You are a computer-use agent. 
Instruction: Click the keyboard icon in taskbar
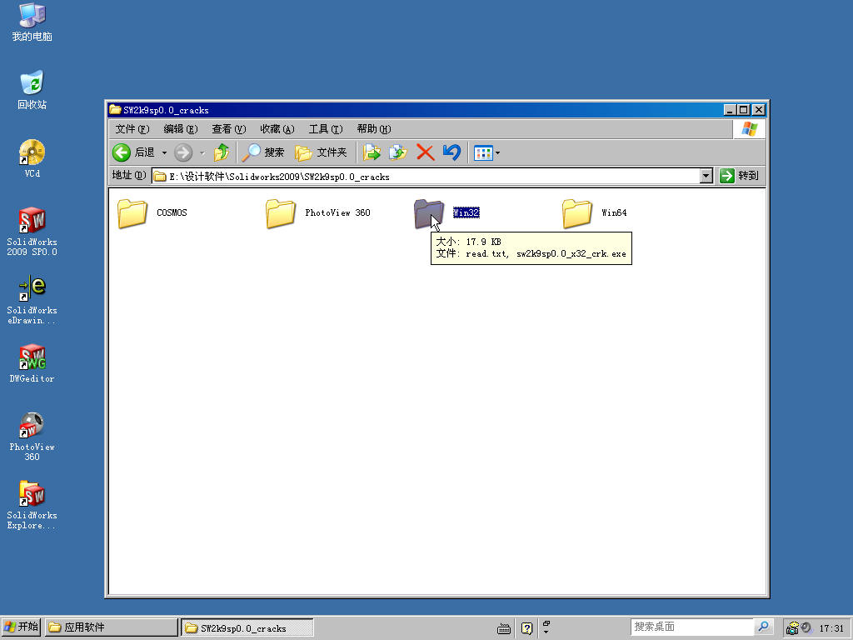[504, 628]
